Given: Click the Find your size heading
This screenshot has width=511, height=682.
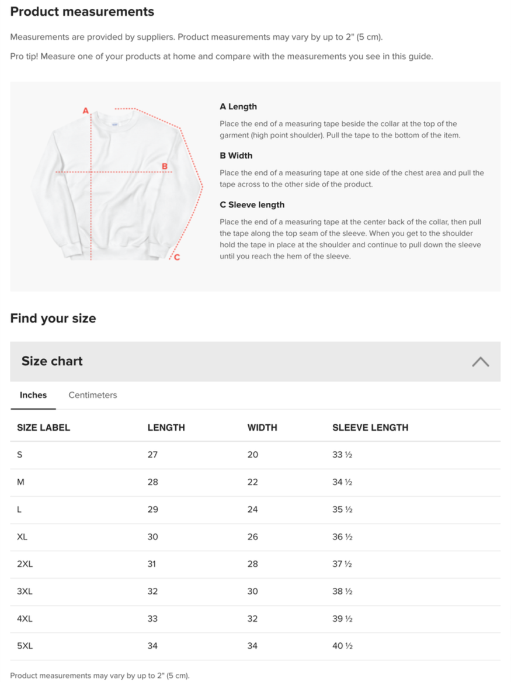Looking at the screenshot, I should click(x=53, y=319).
